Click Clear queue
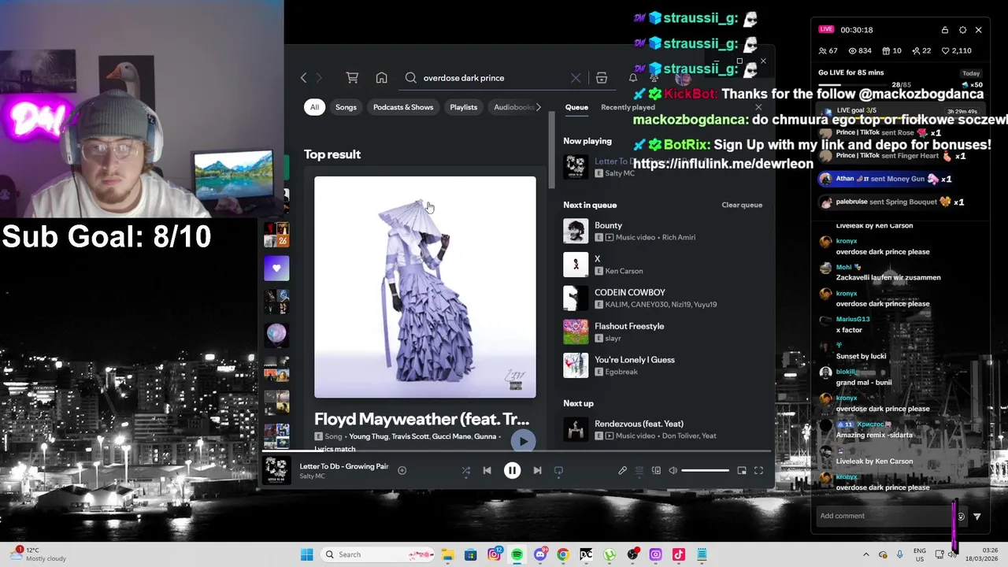The height and width of the screenshot is (567, 1008). point(742,205)
